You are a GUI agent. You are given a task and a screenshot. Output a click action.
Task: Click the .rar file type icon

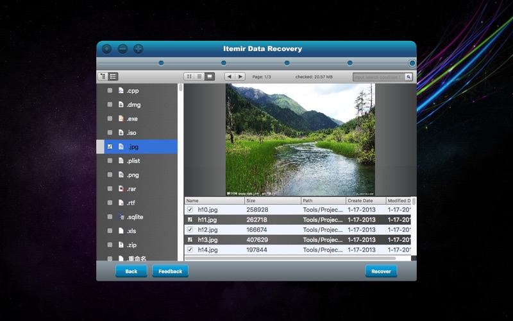pos(121,189)
